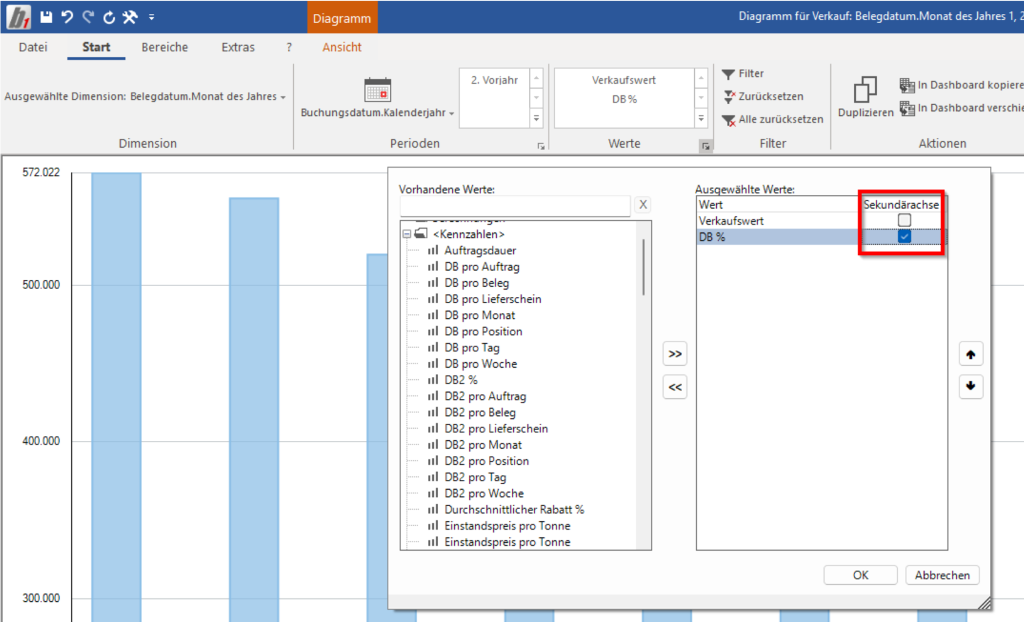The image size is (1024, 622).
Task: Click the redo arrow in the title bar
Action: 88,17
